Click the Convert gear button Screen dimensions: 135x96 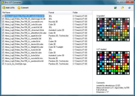point(23,8)
